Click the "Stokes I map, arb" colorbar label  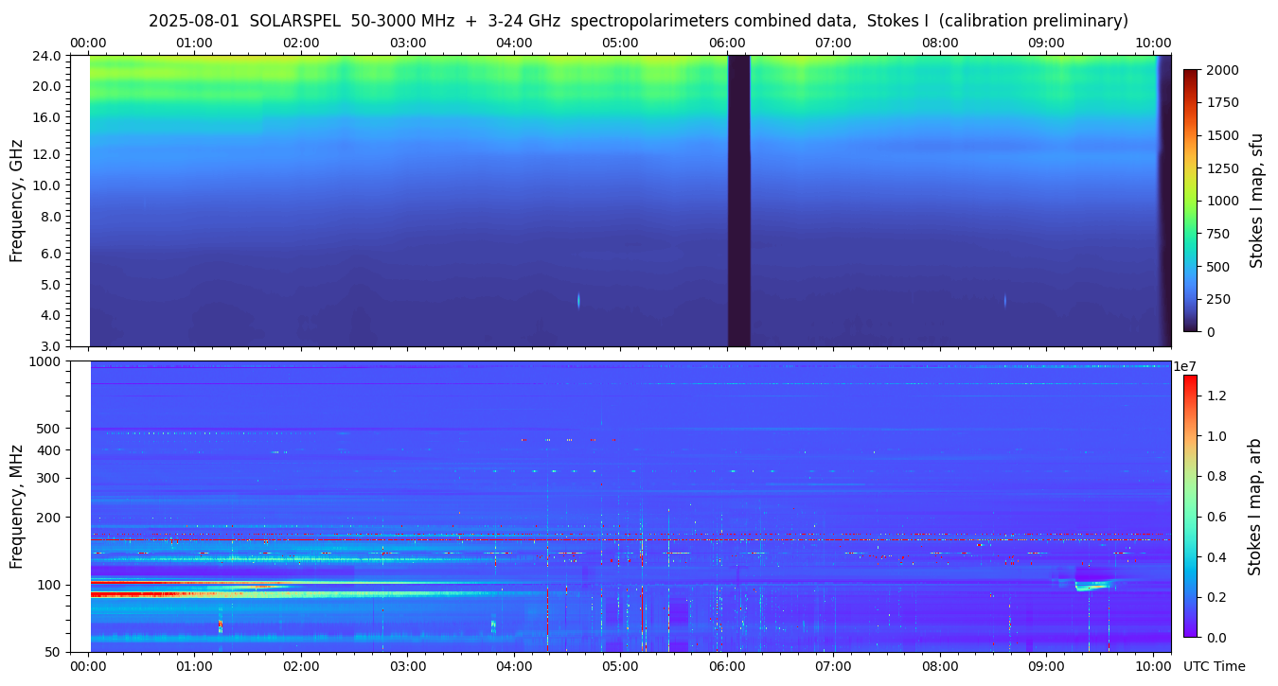click(1254, 506)
